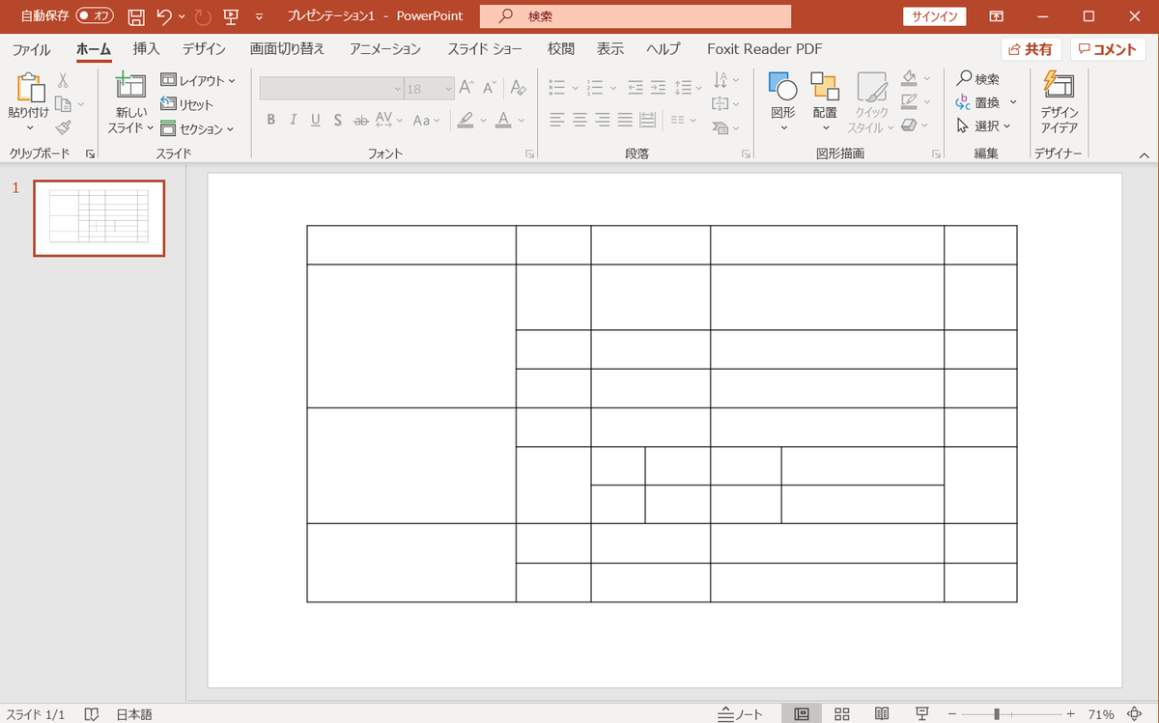The height and width of the screenshot is (723, 1159).
Task: Open the ファイル tab
Action: pos(31,49)
